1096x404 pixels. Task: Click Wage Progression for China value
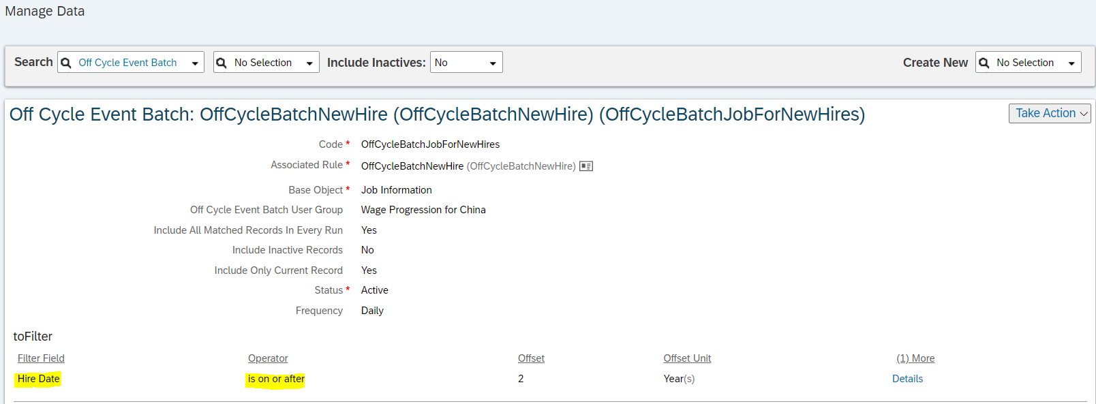pos(423,210)
